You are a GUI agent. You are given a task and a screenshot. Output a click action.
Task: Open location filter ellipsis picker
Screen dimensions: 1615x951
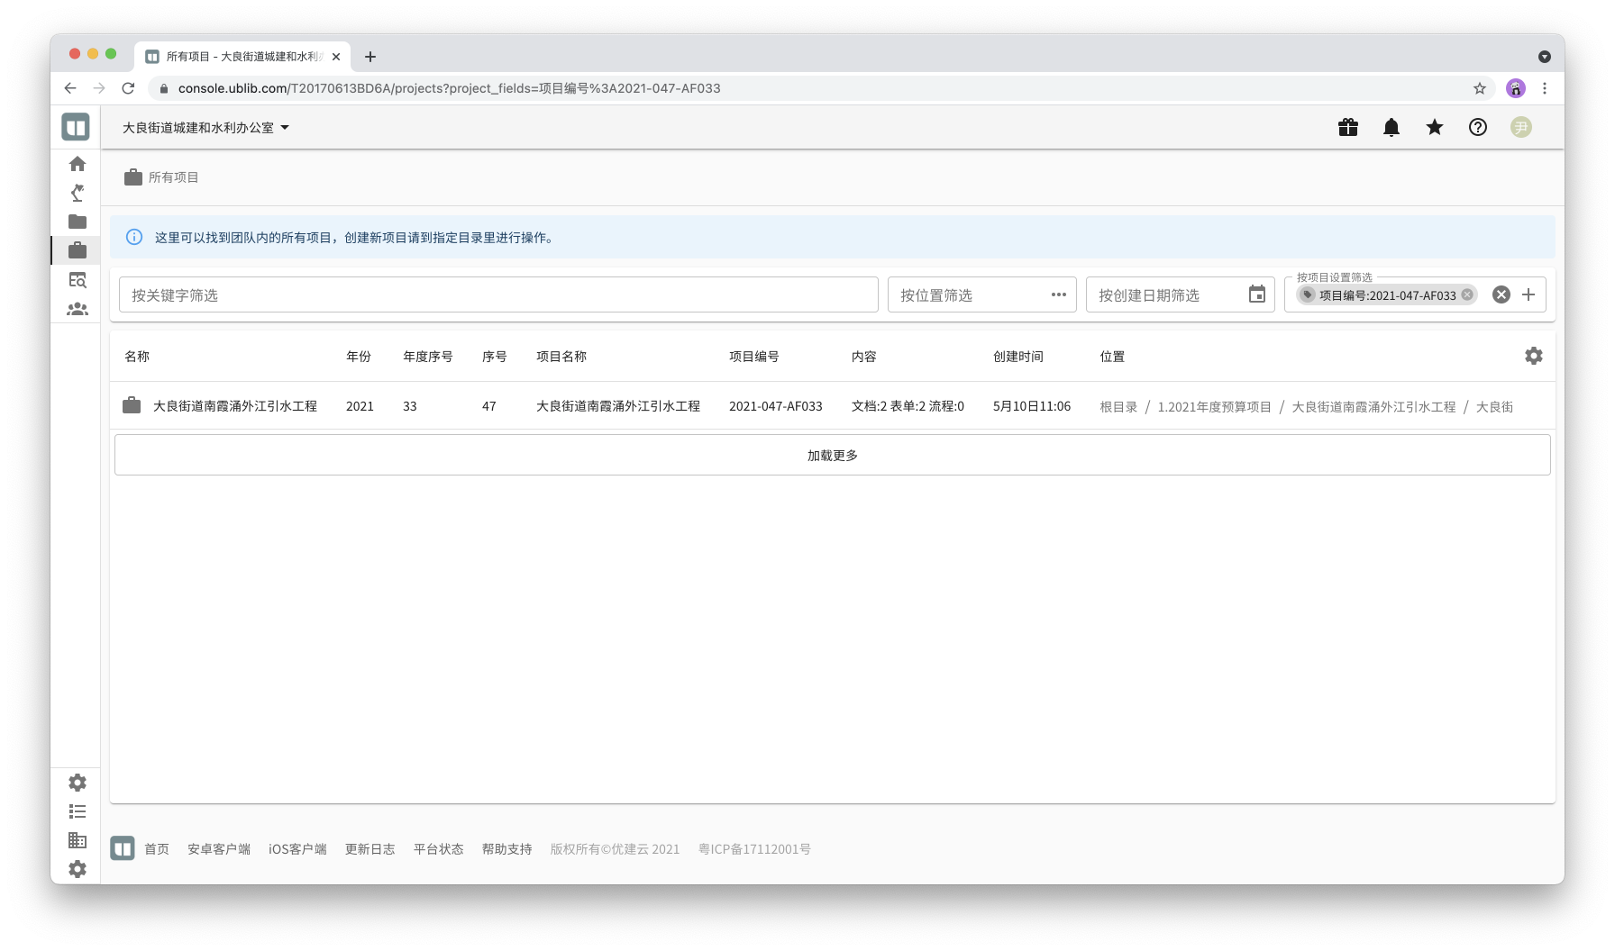point(1058,294)
